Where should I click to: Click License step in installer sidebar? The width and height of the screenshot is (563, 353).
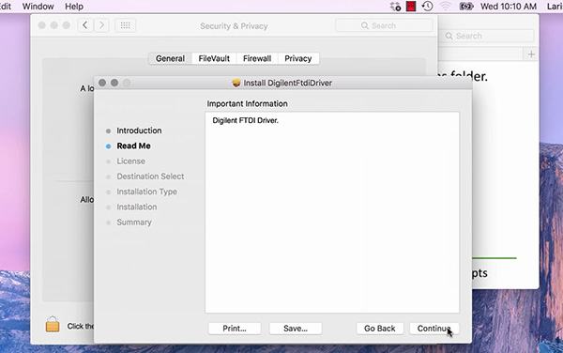click(130, 161)
